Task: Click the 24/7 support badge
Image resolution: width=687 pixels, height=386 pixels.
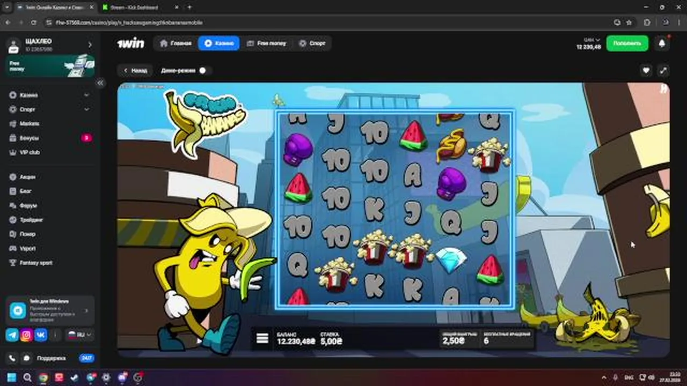Action: tap(86, 358)
